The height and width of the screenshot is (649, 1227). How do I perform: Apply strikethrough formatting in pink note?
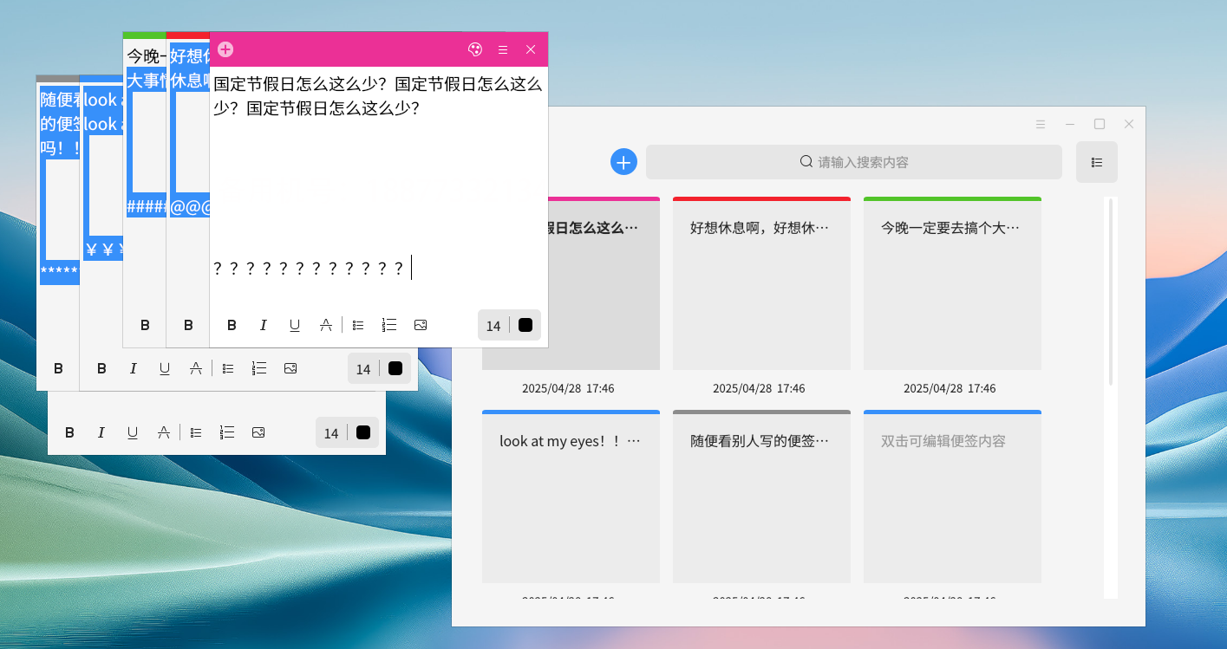tap(325, 324)
